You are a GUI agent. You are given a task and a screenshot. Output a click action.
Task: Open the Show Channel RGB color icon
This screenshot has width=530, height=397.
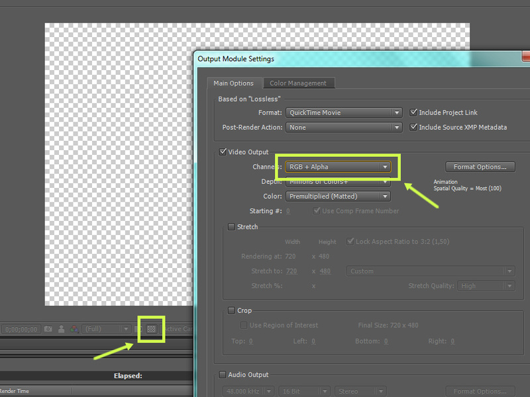pyautogui.click(x=74, y=329)
